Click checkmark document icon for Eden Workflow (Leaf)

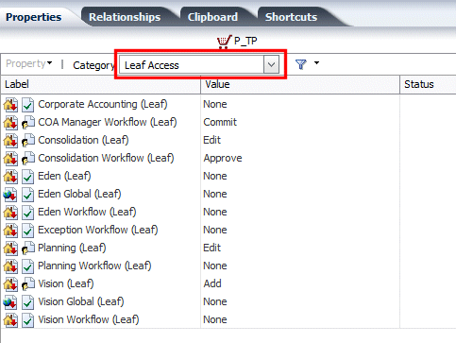[x=28, y=213]
